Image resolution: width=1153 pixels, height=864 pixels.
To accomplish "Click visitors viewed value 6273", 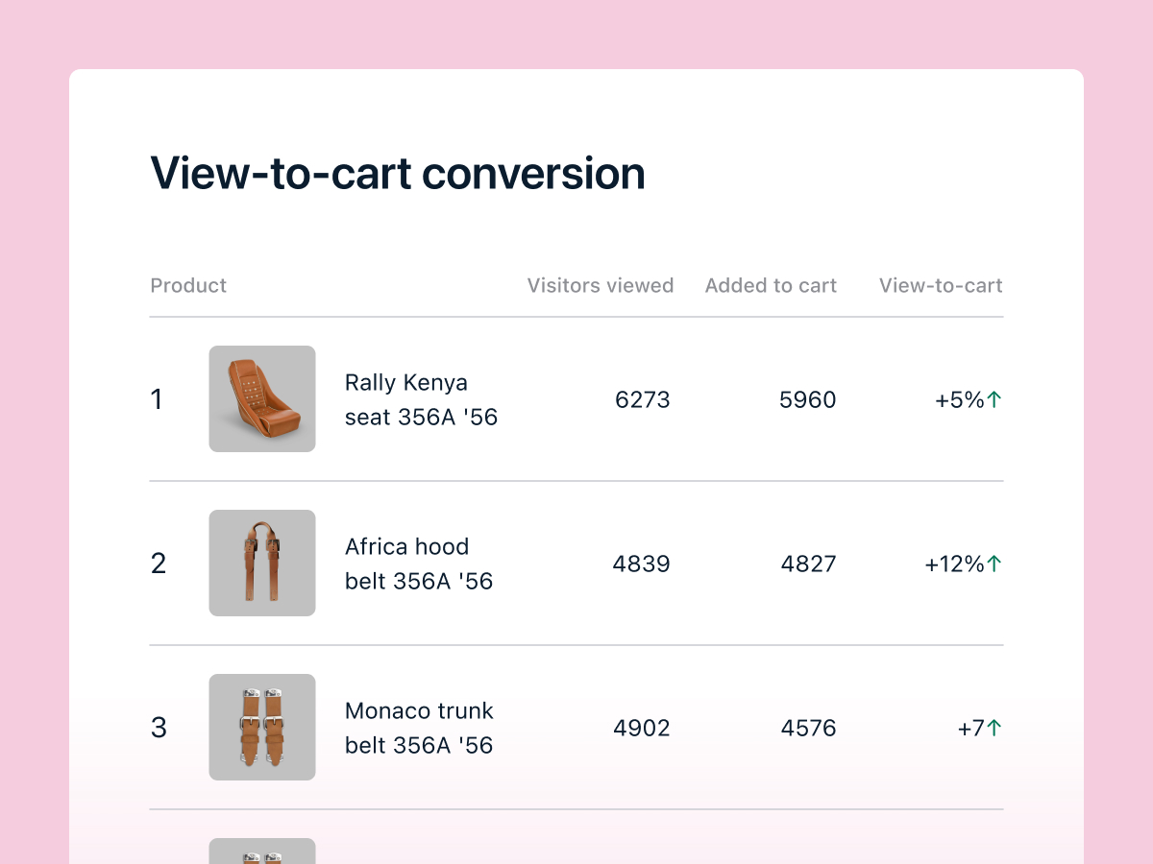I will point(643,399).
